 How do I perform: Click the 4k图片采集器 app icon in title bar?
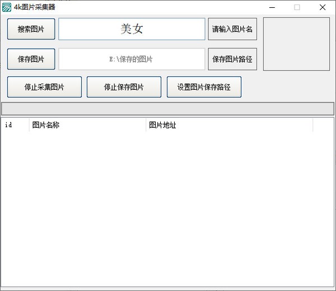6,7
